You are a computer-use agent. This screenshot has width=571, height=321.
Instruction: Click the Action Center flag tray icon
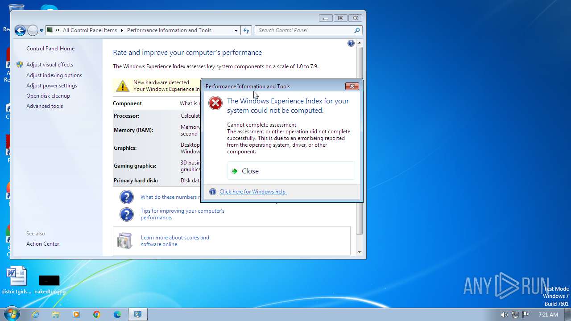pos(526,314)
